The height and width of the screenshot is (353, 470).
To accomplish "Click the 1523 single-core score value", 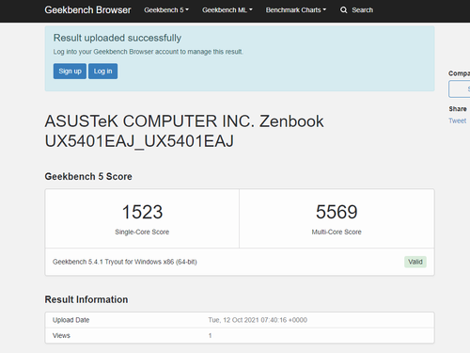I will point(142,212).
